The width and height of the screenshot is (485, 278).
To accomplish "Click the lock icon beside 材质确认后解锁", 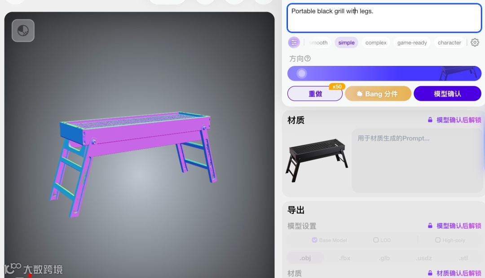I will 430,273.
